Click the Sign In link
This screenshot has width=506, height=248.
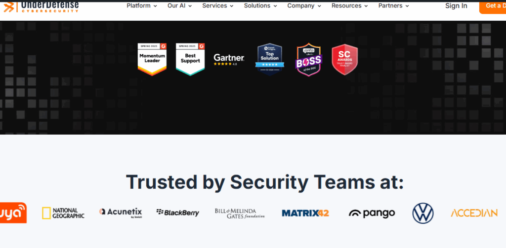pos(456,6)
